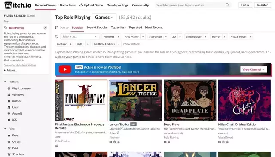The image size is (275, 157).
Task: Open Killer Chat! game thumbnail
Action: point(244,100)
